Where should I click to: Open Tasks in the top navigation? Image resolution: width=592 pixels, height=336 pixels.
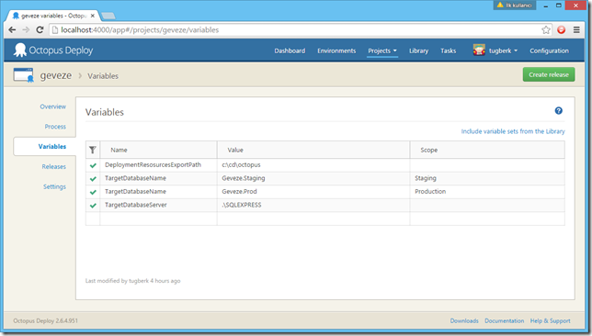tap(449, 50)
